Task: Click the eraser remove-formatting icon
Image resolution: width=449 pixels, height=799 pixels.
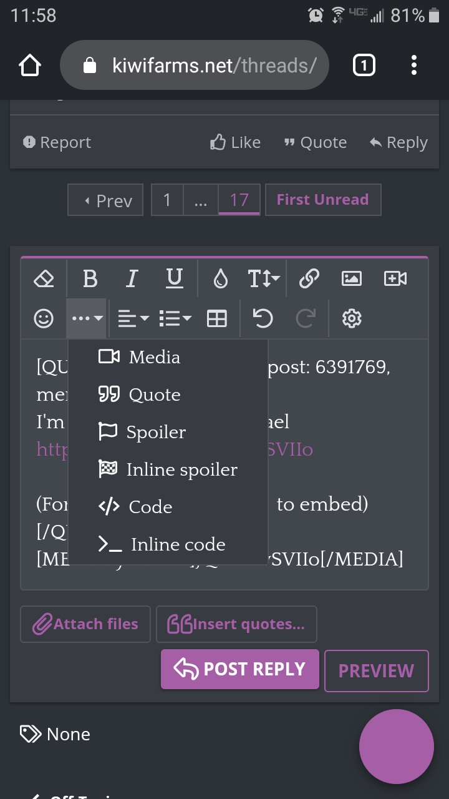Action: coord(44,278)
